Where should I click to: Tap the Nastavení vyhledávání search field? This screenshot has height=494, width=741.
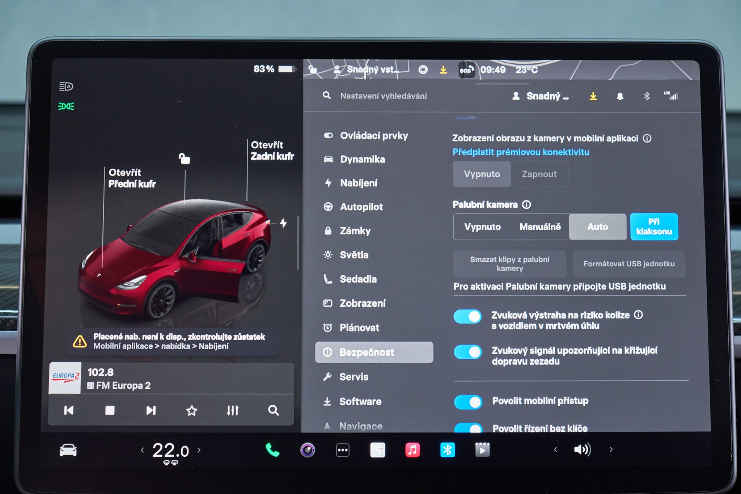pyautogui.click(x=384, y=96)
